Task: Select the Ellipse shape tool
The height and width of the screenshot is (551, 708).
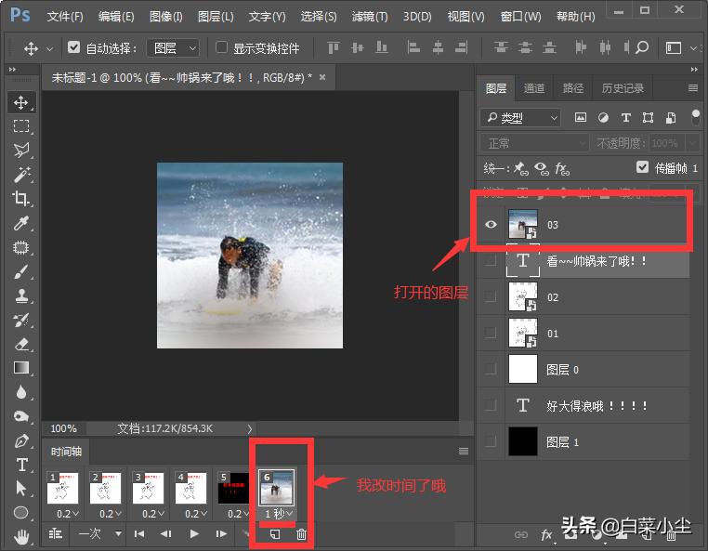Action: point(20,513)
